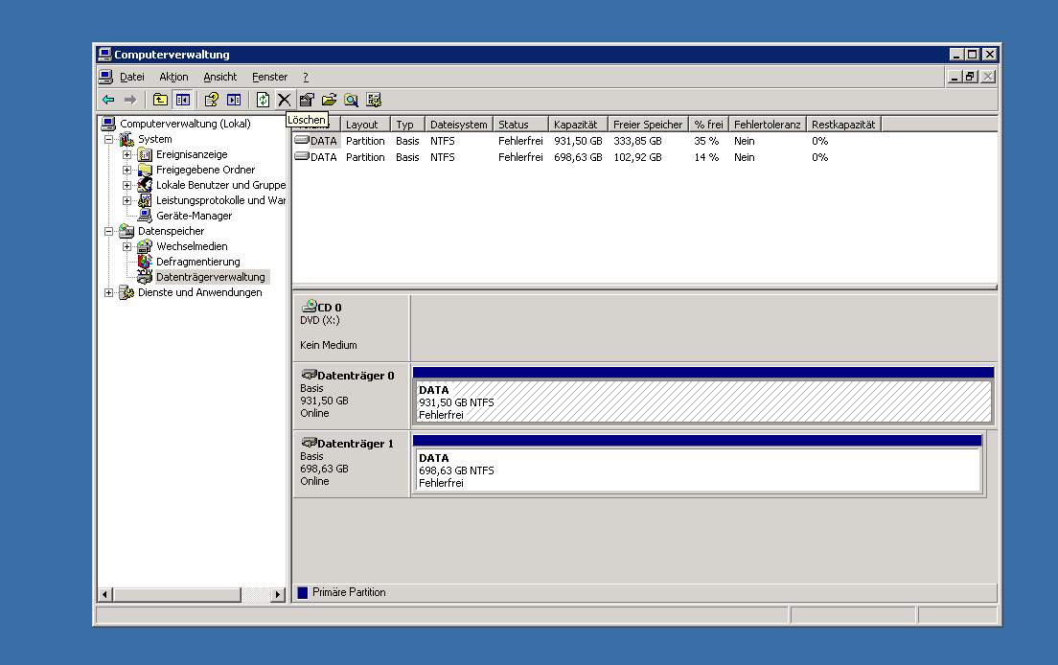
Task: Click the Restkapazität column header
Action: [843, 125]
